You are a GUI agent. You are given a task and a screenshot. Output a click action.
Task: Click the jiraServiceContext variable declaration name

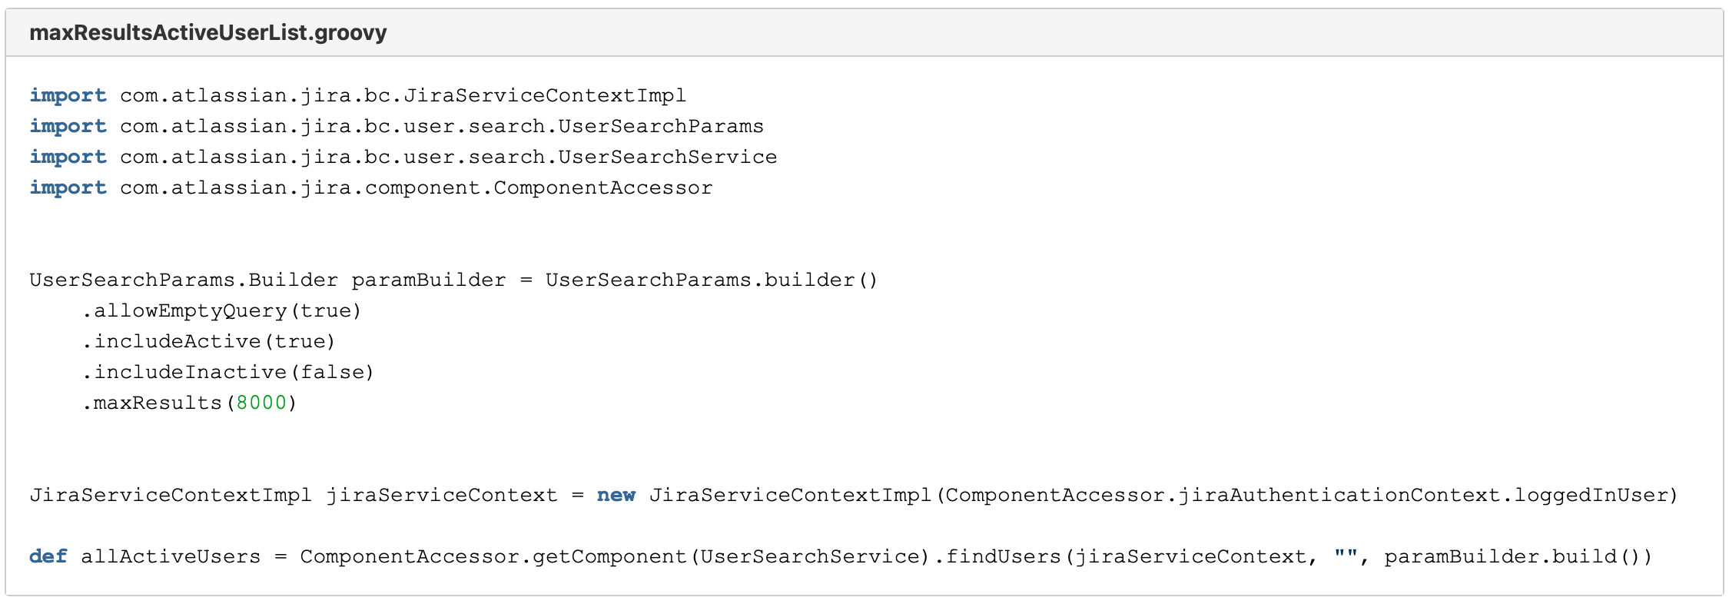pyautogui.click(x=442, y=495)
